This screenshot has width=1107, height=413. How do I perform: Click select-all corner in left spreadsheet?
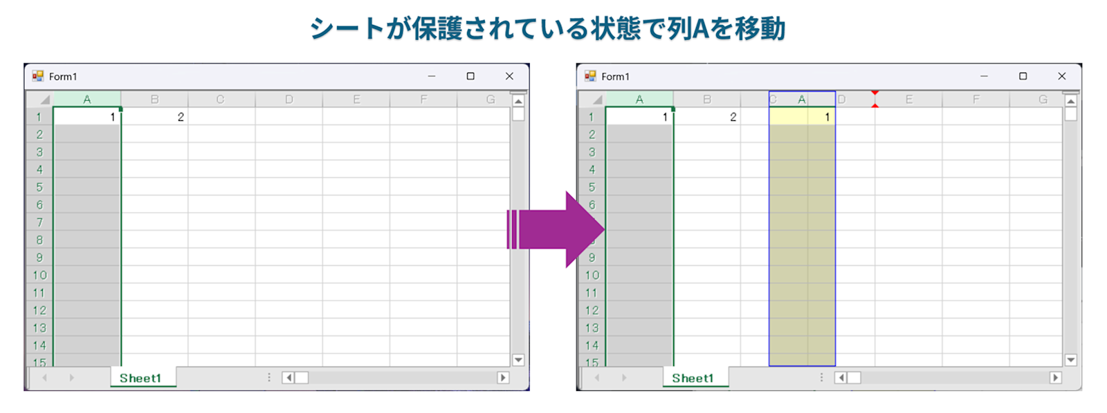coord(40,99)
